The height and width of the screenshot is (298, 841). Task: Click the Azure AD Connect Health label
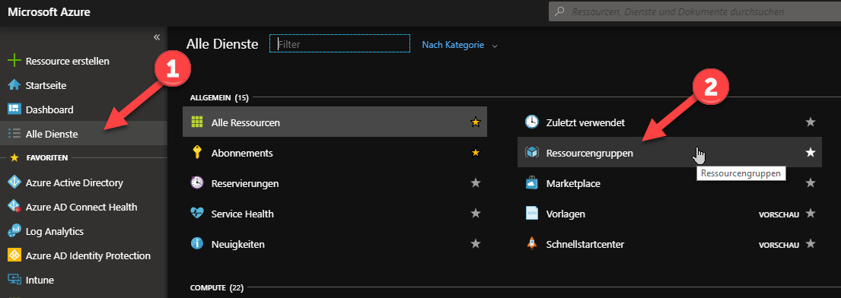(x=81, y=207)
